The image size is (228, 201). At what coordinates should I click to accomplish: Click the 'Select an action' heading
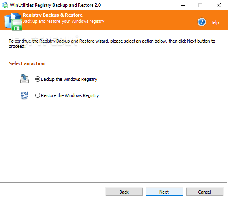(27, 63)
